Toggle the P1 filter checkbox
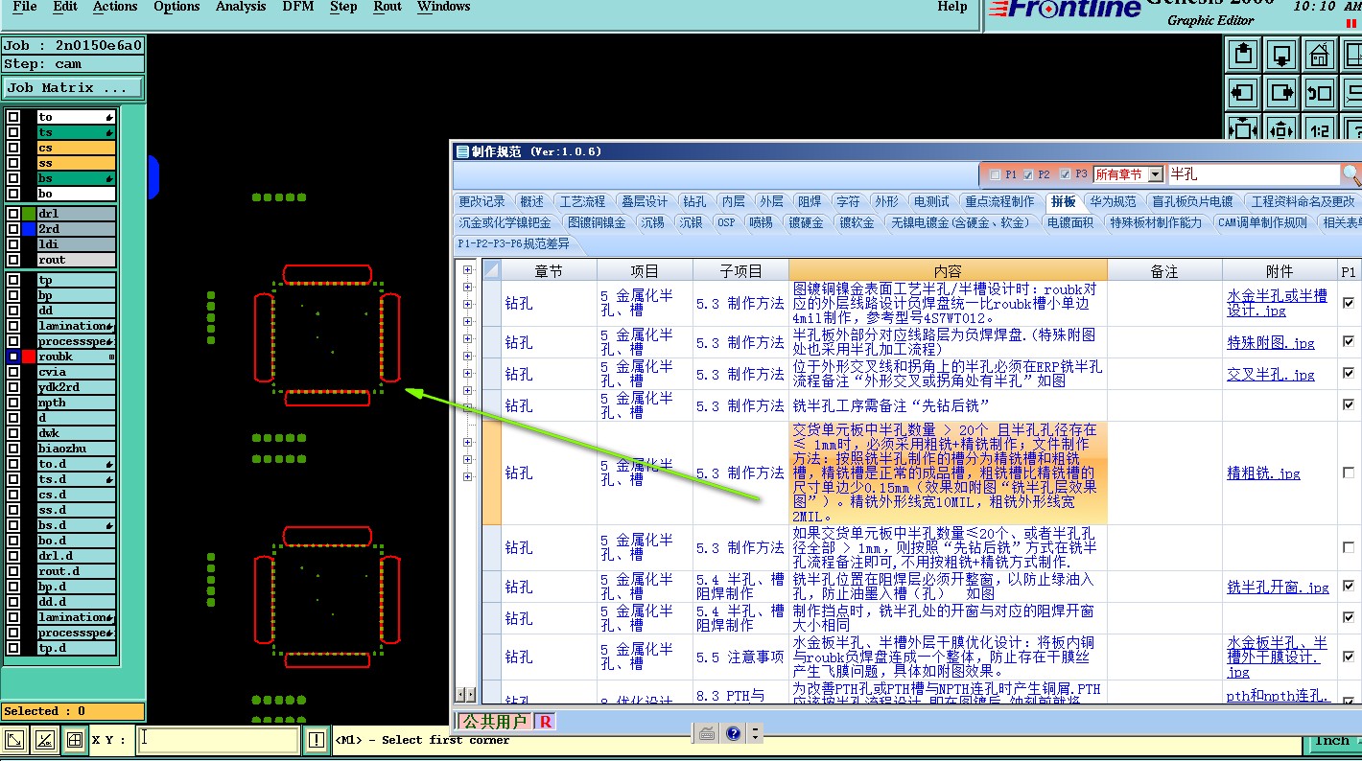Viewport: 1362px width, 761px height. click(995, 174)
